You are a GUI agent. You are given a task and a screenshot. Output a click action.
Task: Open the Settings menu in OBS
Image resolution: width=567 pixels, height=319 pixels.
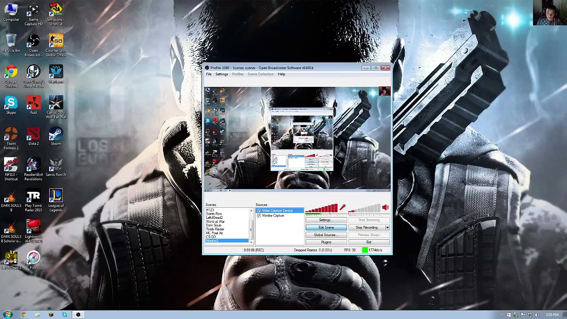(x=221, y=74)
